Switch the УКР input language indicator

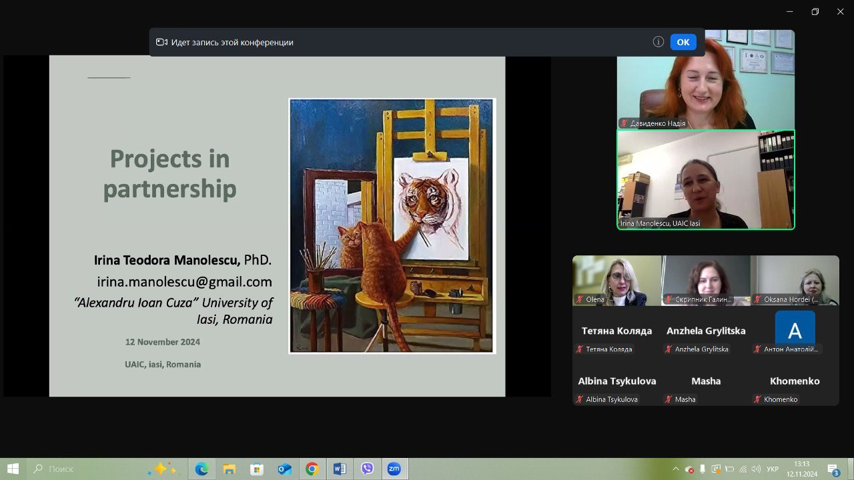(773, 469)
